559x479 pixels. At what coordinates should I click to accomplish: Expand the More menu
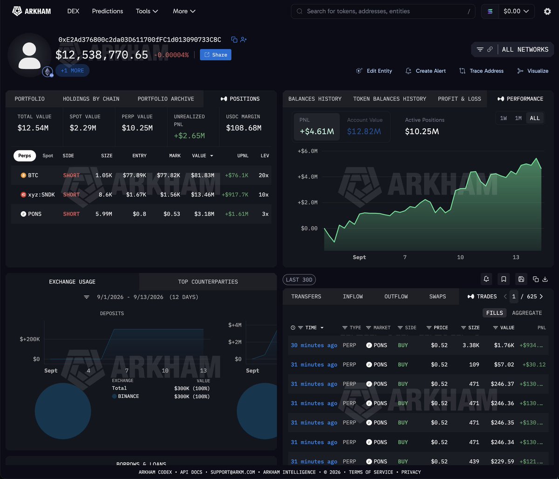tap(184, 11)
